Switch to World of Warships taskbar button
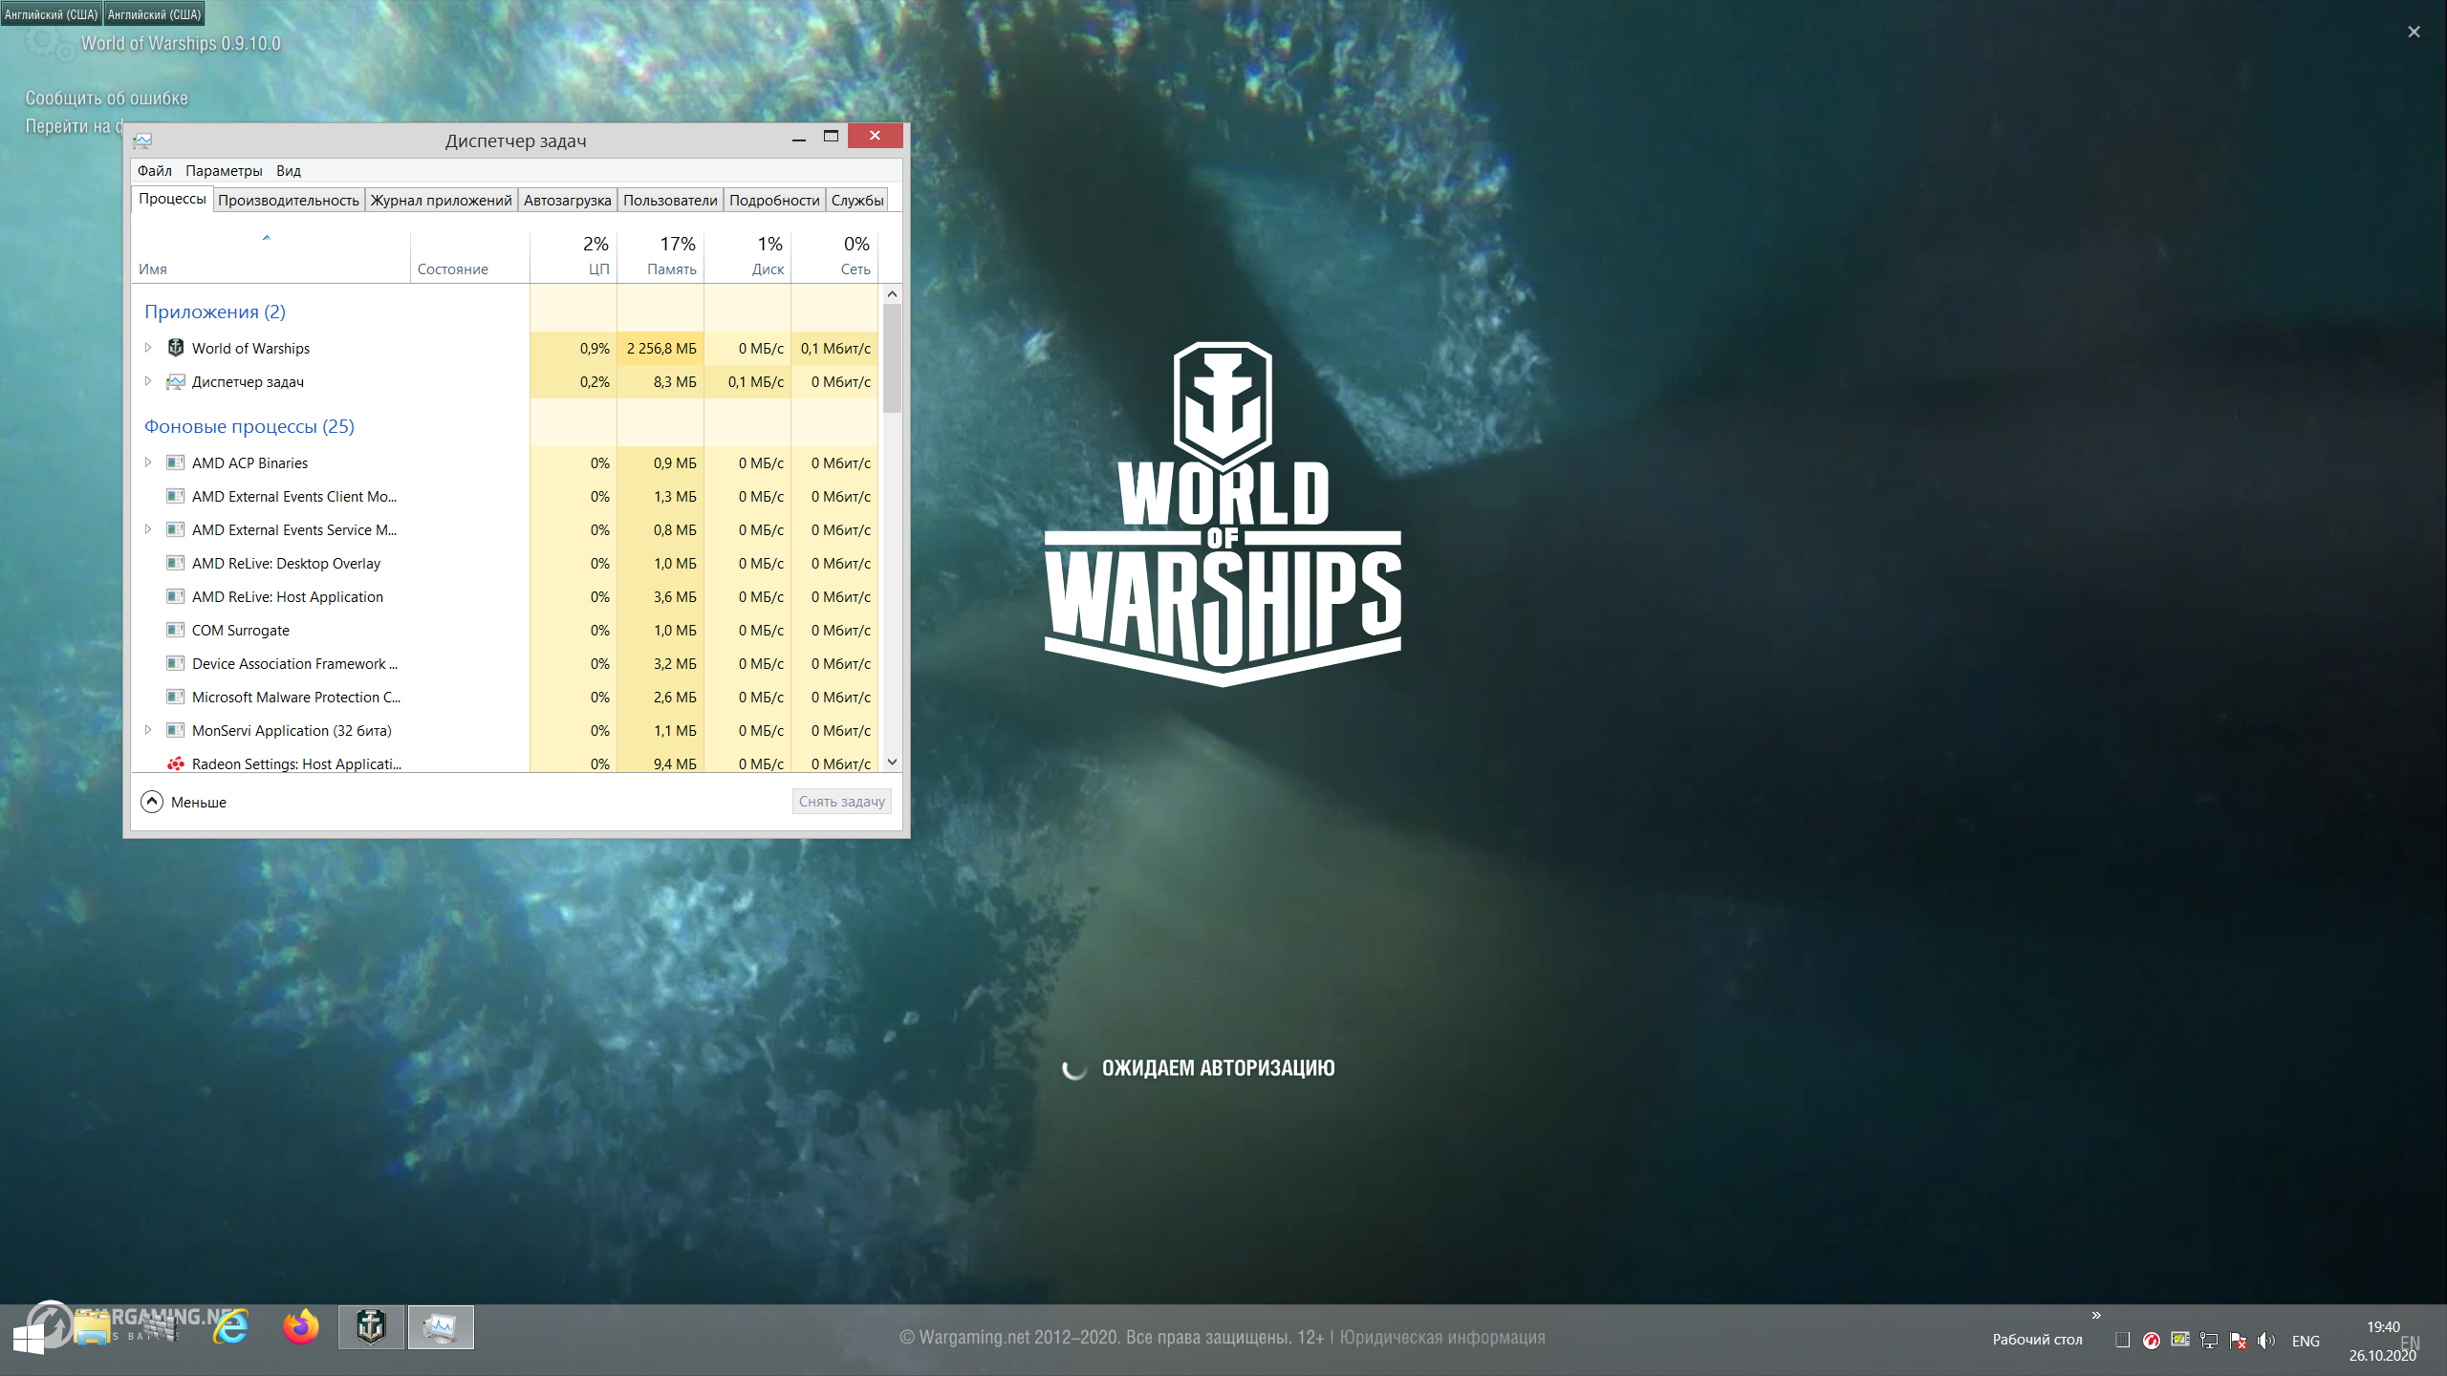Viewport: 2447px width, 1376px height. pyautogui.click(x=371, y=1327)
